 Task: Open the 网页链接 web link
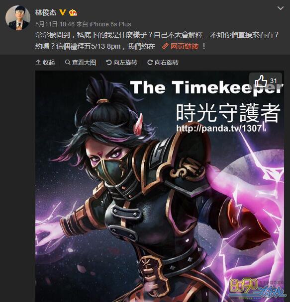pos(185,46)
